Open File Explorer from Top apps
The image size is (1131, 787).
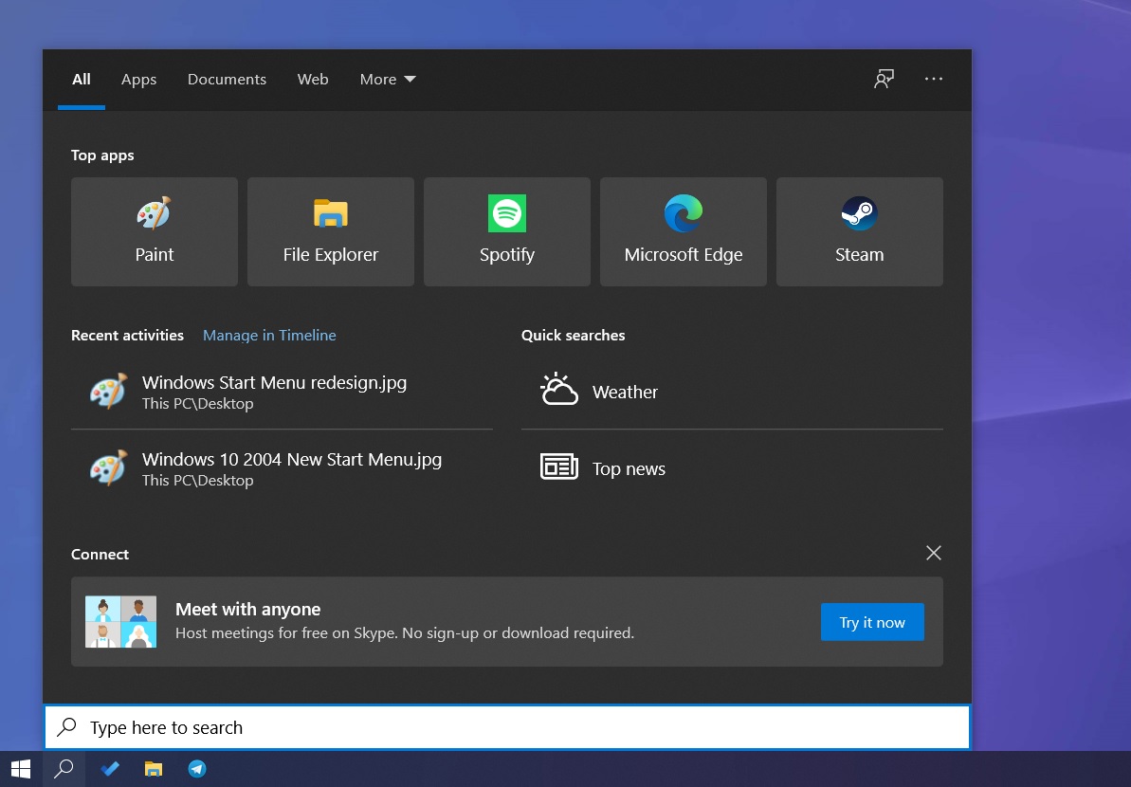click(330, 231)
